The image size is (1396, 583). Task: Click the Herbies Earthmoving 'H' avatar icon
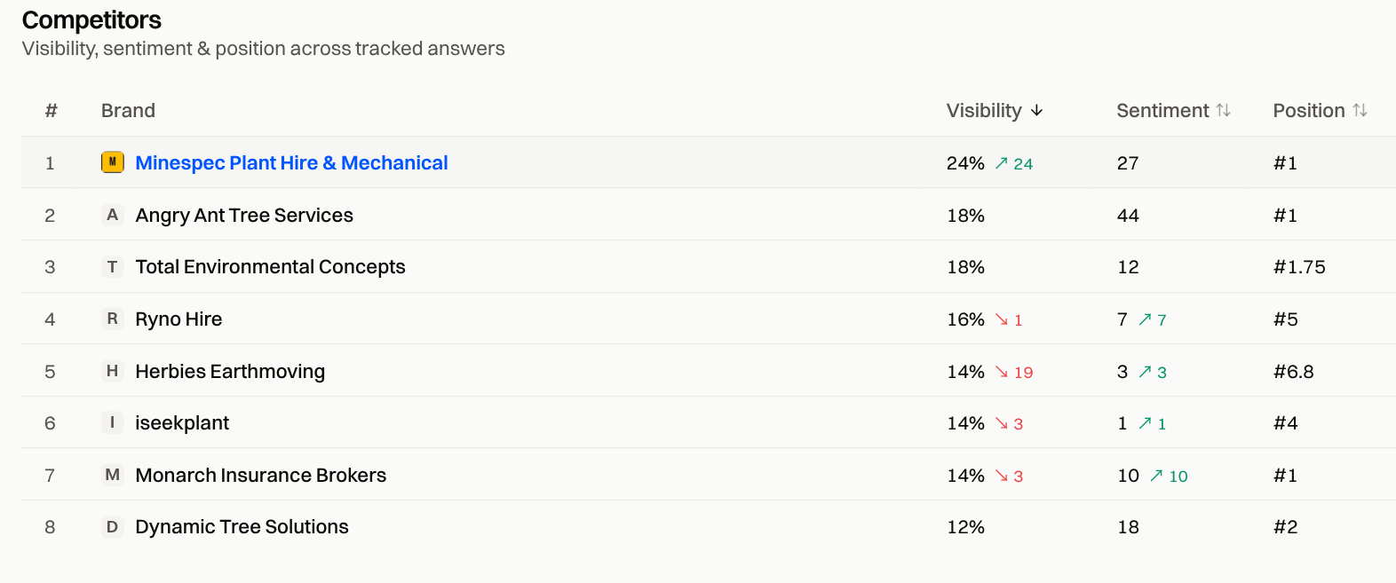pyautogui.click(x=112, y=371)
